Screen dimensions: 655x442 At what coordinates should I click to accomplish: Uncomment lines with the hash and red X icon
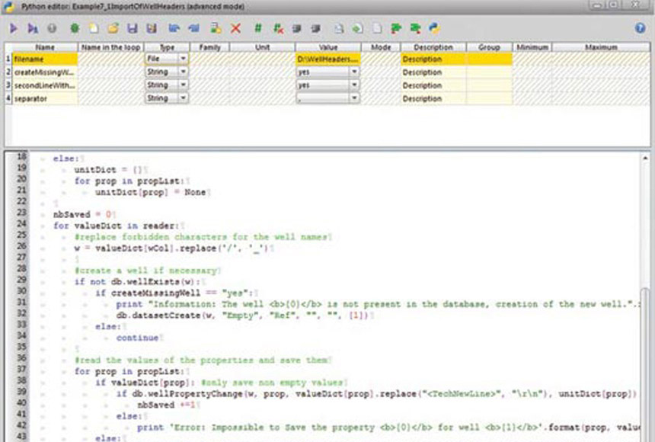[x=278, y=28]
